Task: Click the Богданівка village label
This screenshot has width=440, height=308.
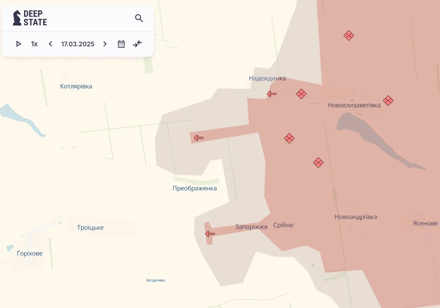Action: pos(155,280)
